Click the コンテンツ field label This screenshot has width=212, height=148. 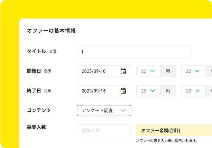[39, 110]
